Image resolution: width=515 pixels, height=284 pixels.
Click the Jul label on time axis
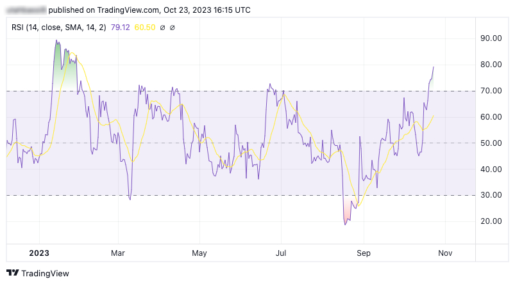[x=281, y=253]
